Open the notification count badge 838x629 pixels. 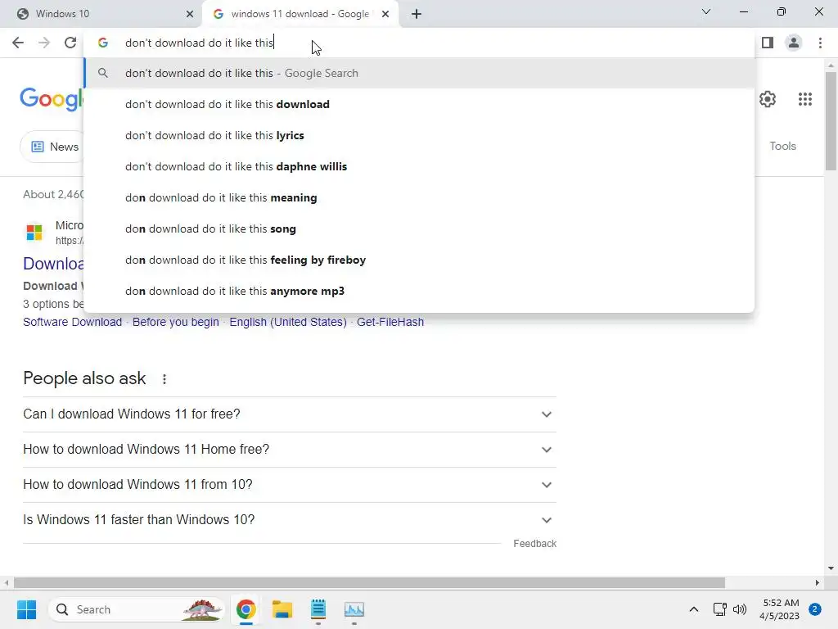tap(815, 609)
